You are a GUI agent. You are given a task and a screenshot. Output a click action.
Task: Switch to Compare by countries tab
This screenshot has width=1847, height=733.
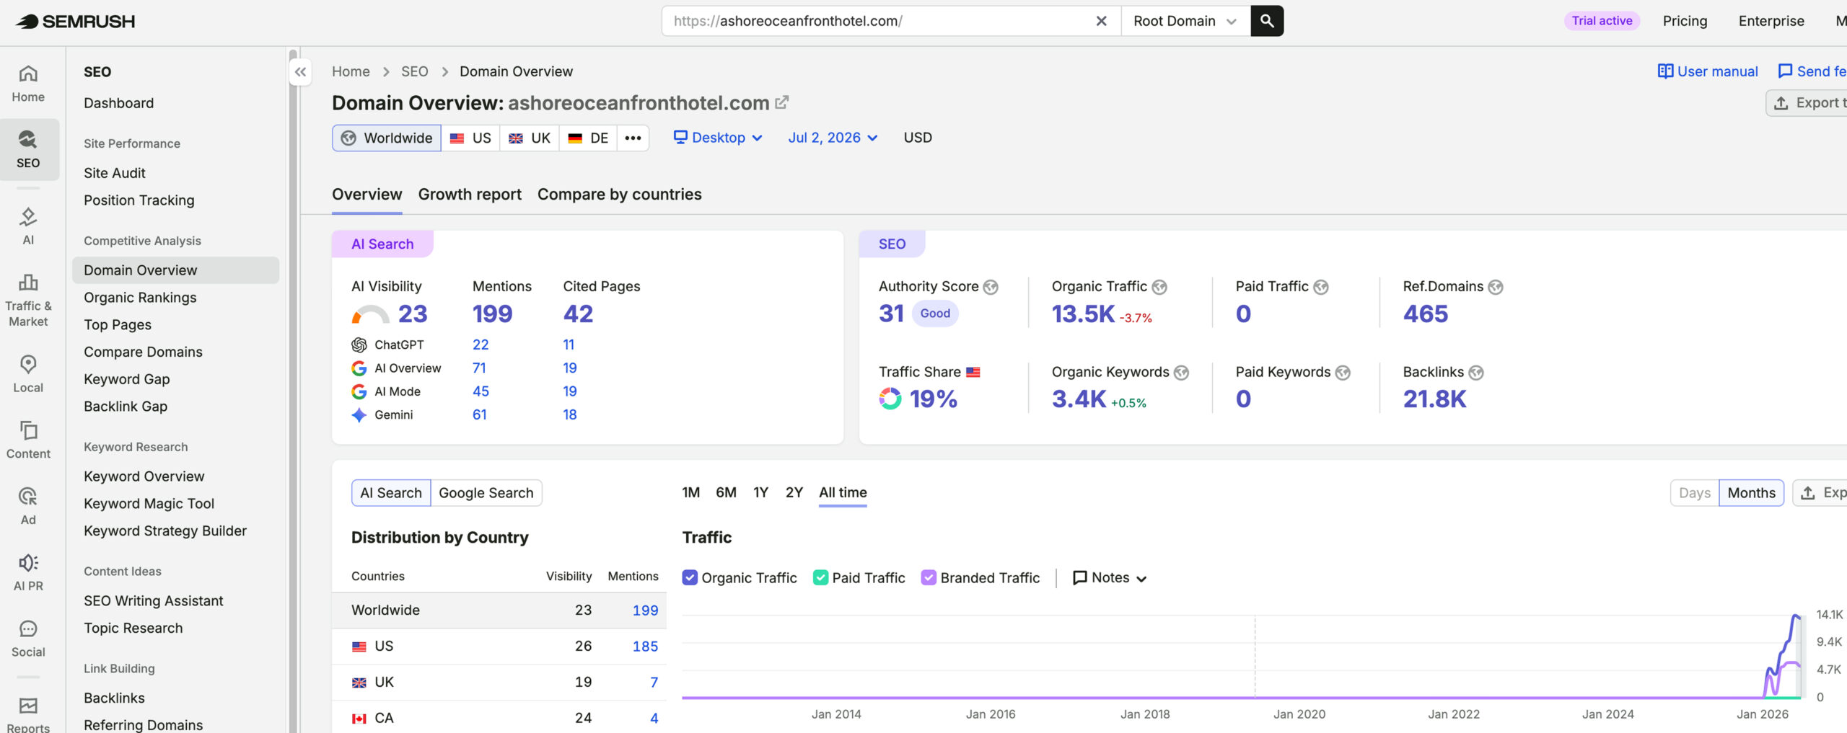point(619,195)
